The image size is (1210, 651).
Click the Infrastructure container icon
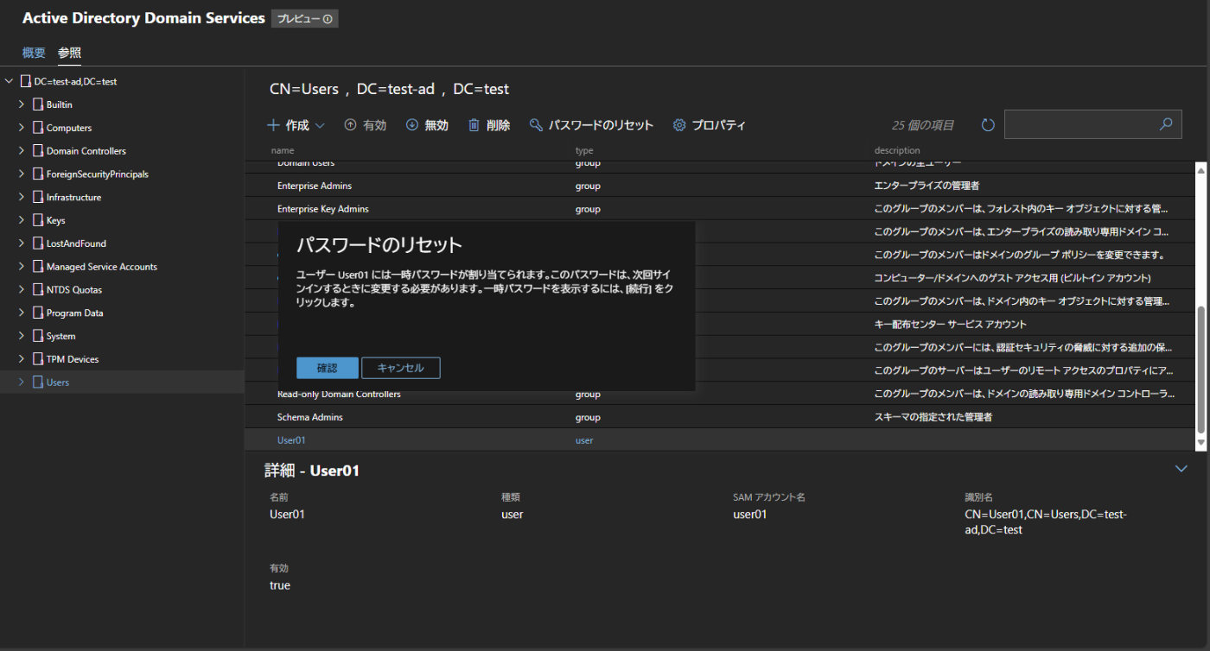click(37, 197)
